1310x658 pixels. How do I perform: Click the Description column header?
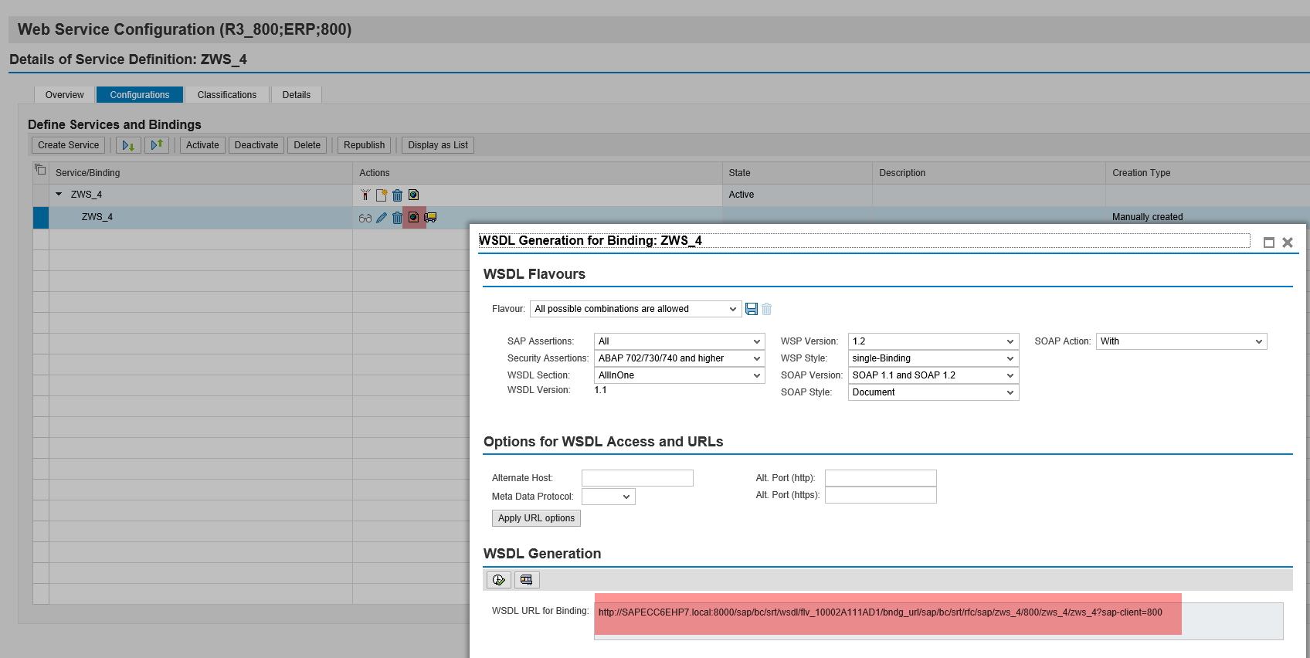pos(989,173)
